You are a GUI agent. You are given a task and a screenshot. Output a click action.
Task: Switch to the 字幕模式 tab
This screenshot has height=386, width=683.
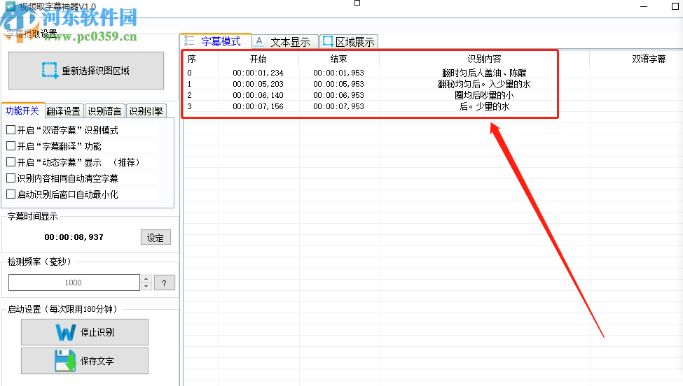[x=216, y=41]
